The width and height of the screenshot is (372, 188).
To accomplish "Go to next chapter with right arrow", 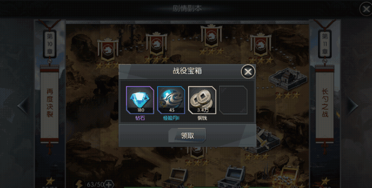I will coord(352,106).
